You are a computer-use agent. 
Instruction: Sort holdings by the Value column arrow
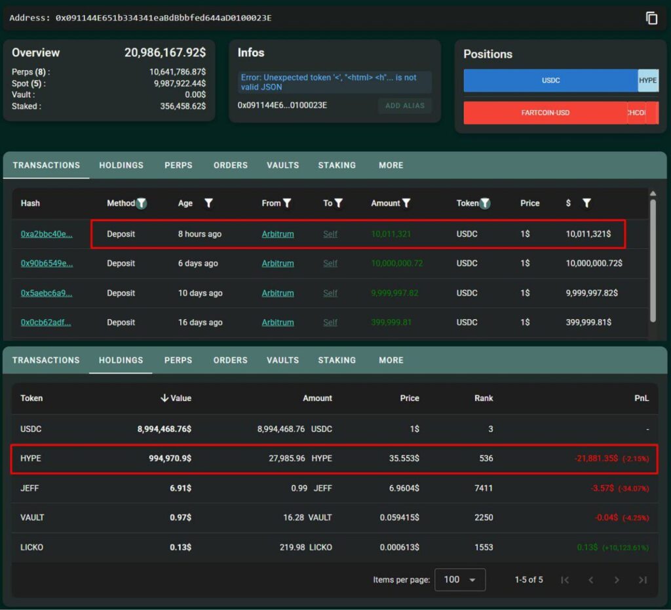(164, 398)
